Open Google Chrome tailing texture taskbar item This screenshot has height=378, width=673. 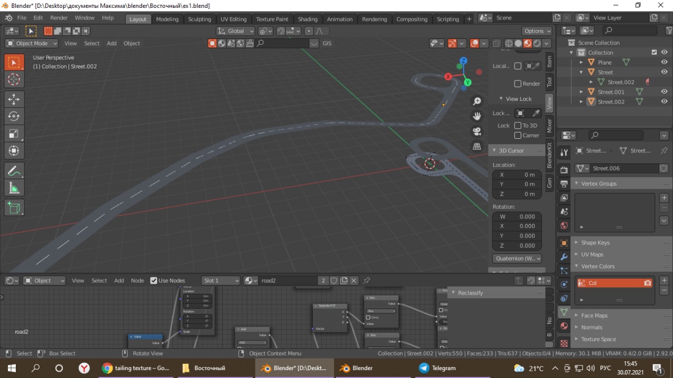[137, 368]
